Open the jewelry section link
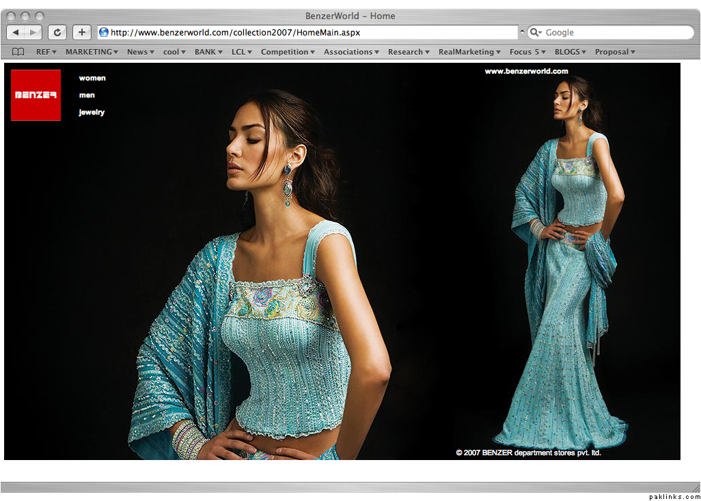The image size is (701, 501). pos(92,112)
